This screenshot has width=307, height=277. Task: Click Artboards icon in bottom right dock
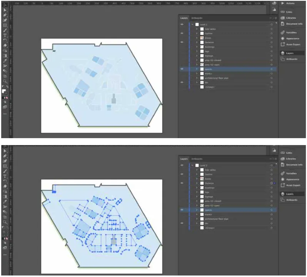point(282,200)
